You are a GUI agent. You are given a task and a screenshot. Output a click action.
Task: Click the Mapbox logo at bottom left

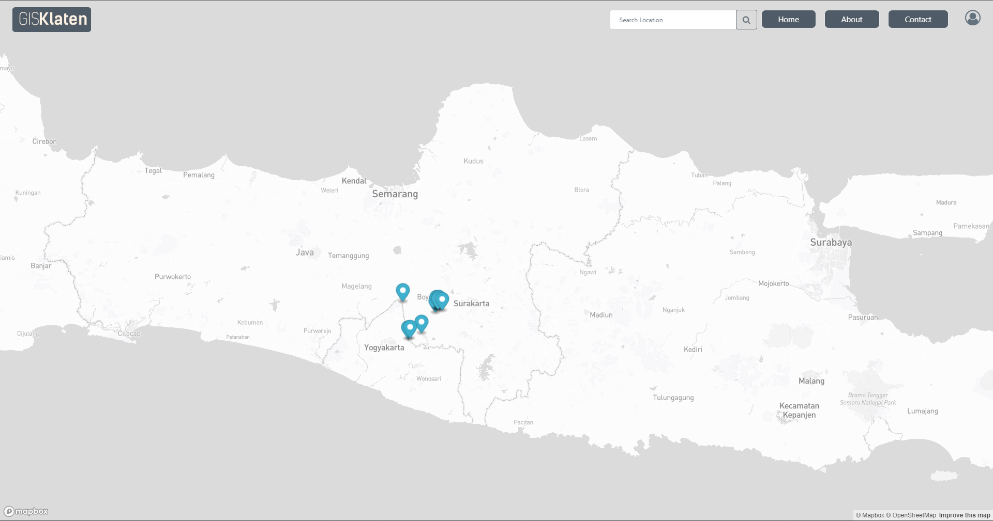26,511
